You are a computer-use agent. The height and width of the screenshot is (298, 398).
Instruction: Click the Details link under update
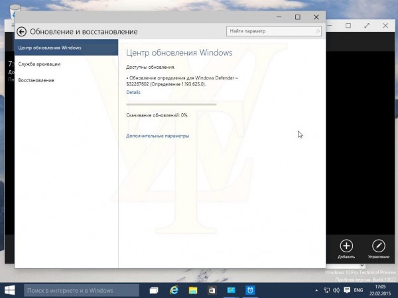133,92
